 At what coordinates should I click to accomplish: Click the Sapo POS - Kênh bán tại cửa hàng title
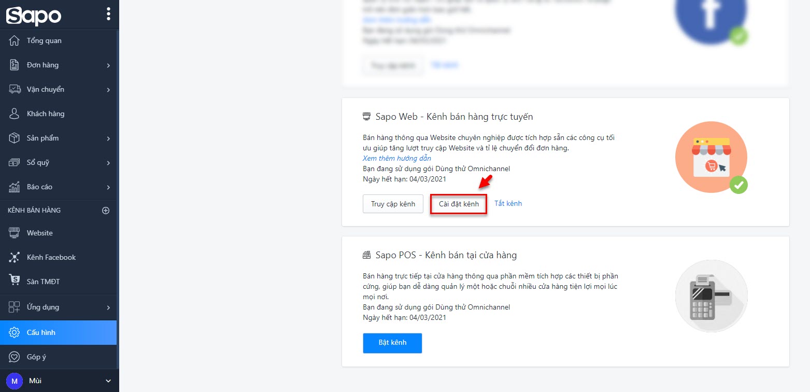click(x=446, y=255)
